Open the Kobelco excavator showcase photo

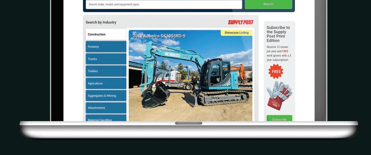tap(191, 76)
